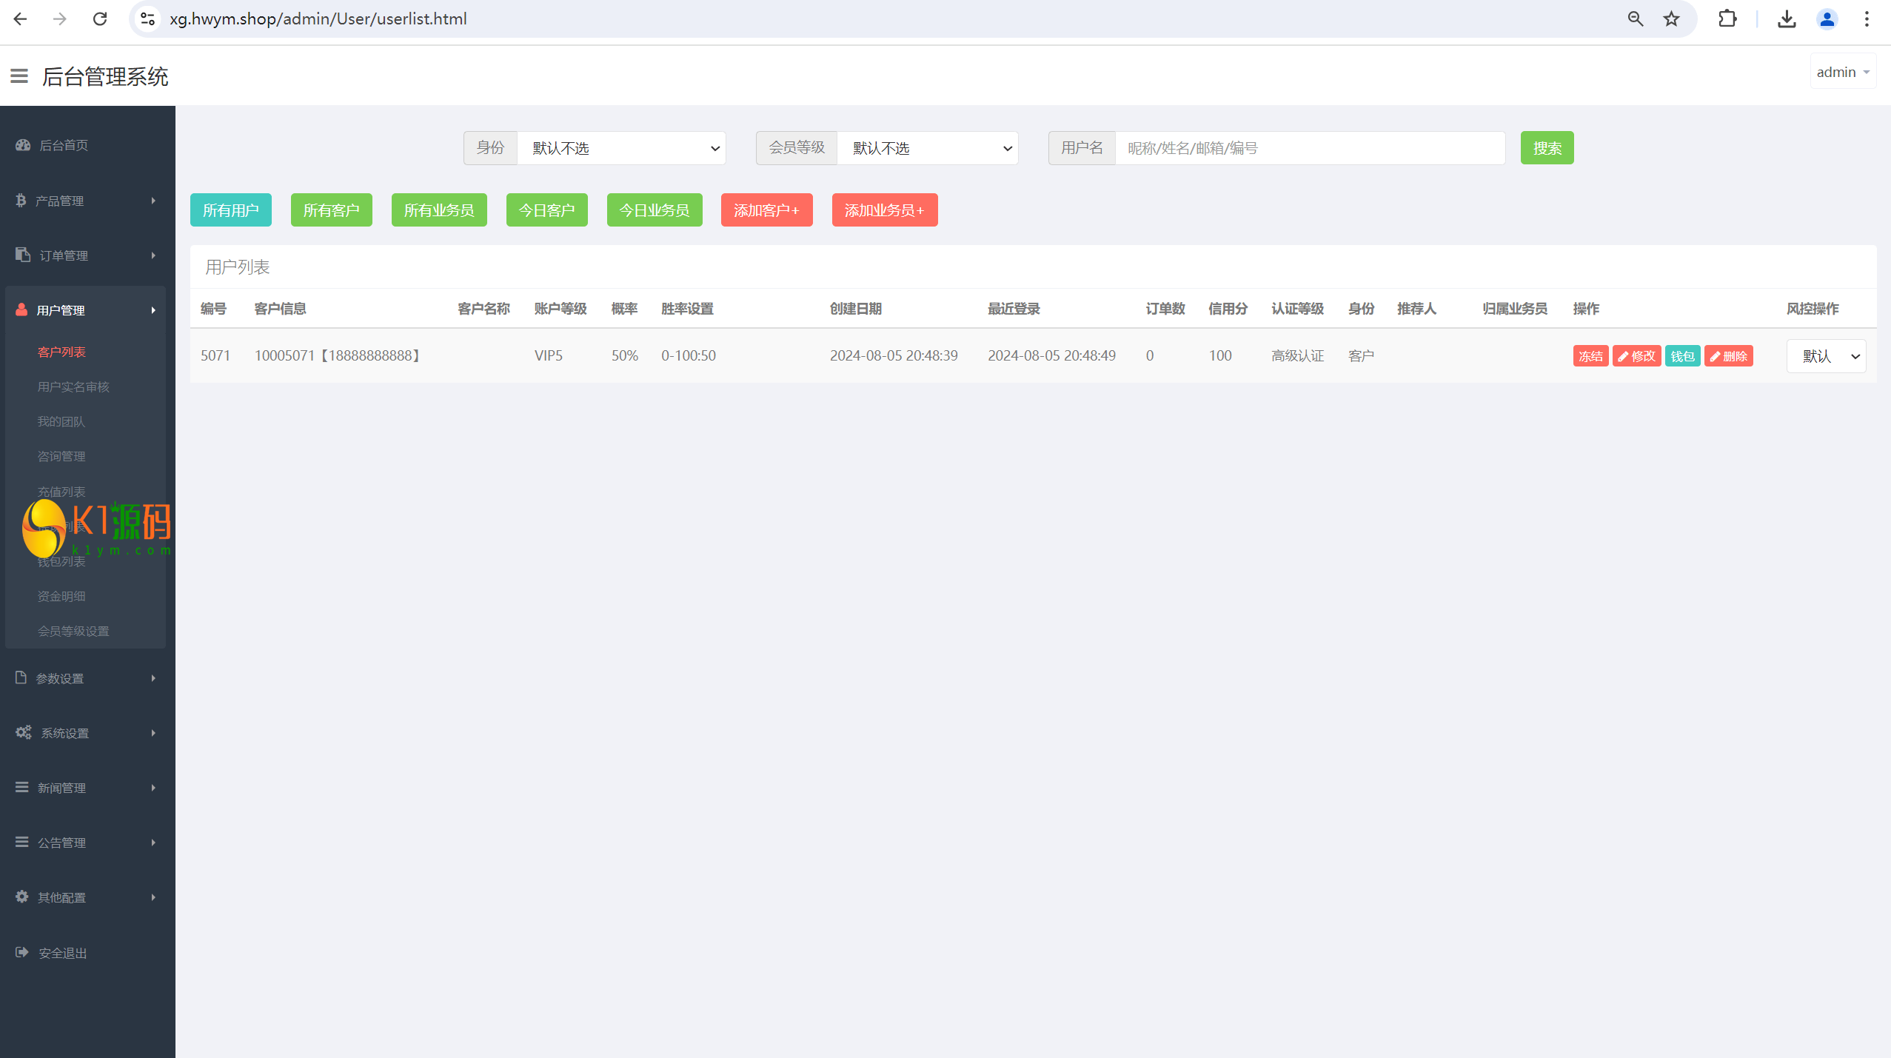This screenshot has width=1891, height=1058.
Task: Open 订单管理 sidebar menu section
Action: click(x=86, y=255)
